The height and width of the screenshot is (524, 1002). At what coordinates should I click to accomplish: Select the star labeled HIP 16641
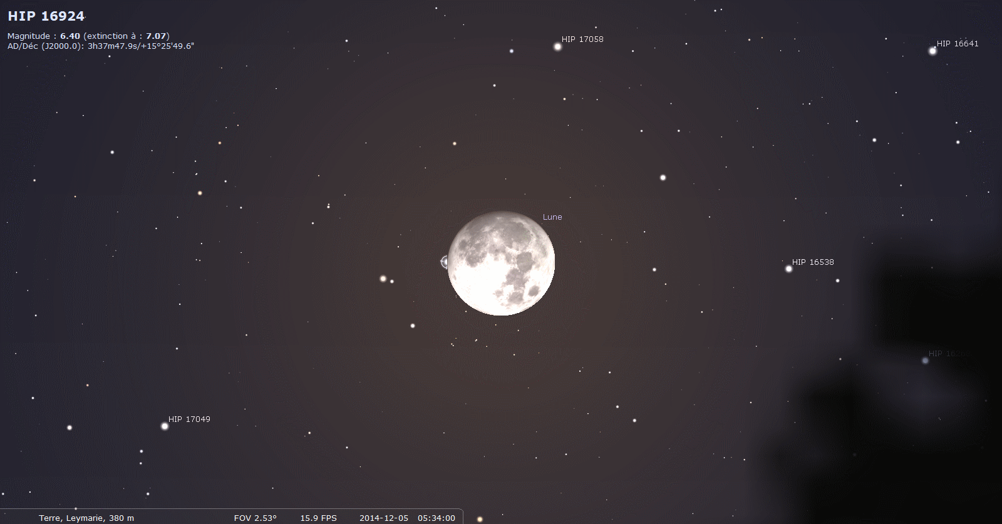pyautogui.click(x=932, y=51)
